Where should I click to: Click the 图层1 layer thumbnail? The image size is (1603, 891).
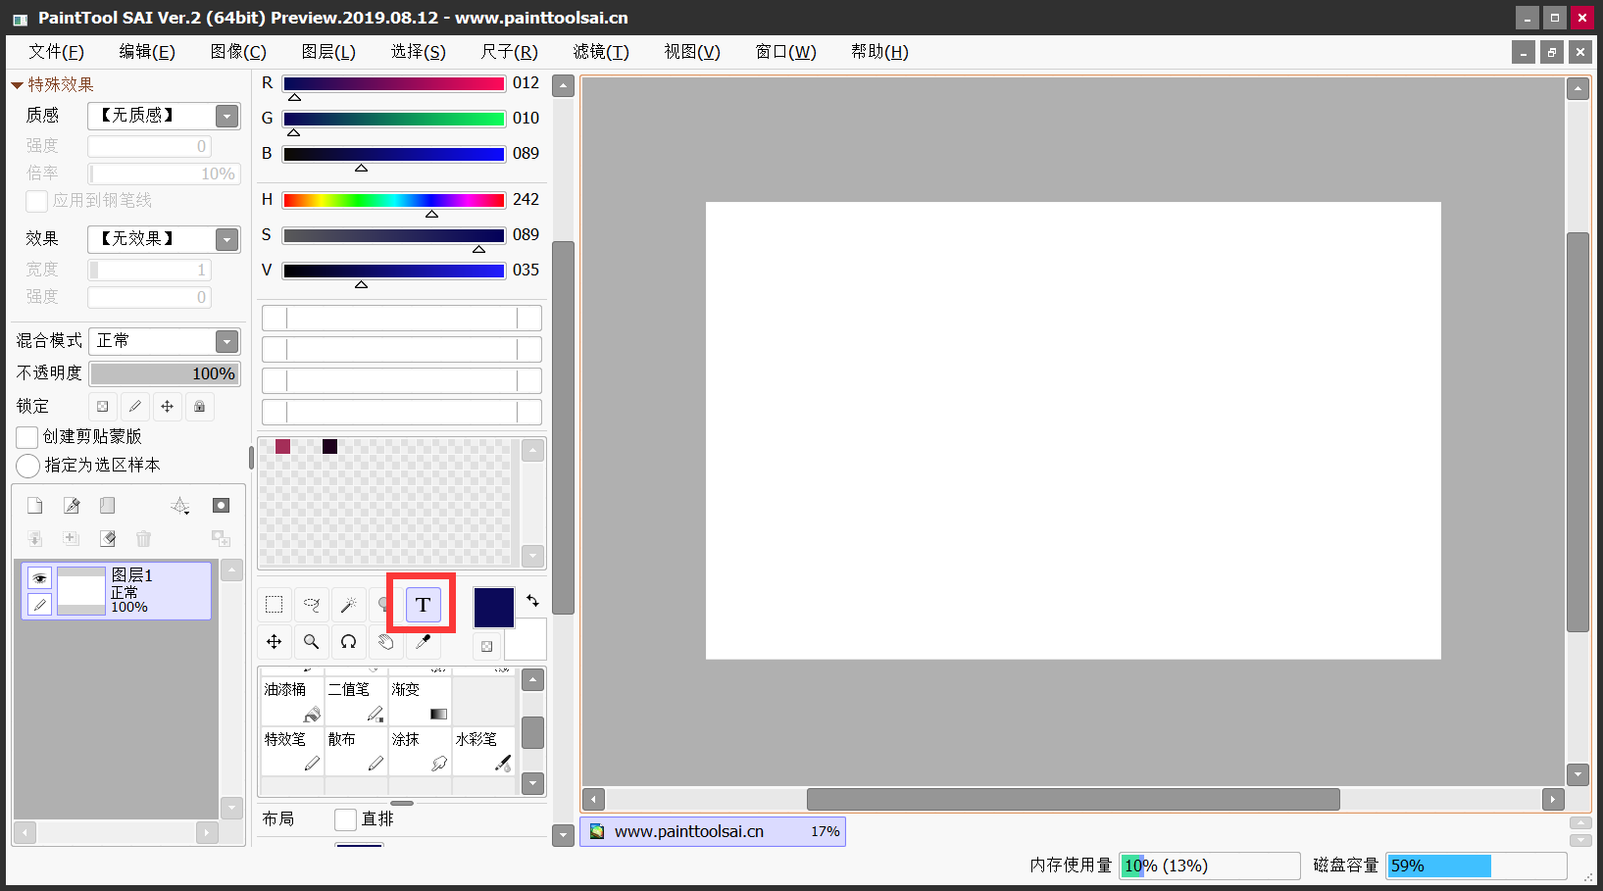click(x=81, y=591)
